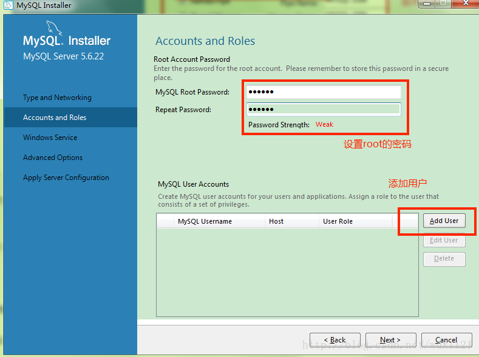
Task: Click the MySQL Installer title bar icon
Action: coord(8,5)
